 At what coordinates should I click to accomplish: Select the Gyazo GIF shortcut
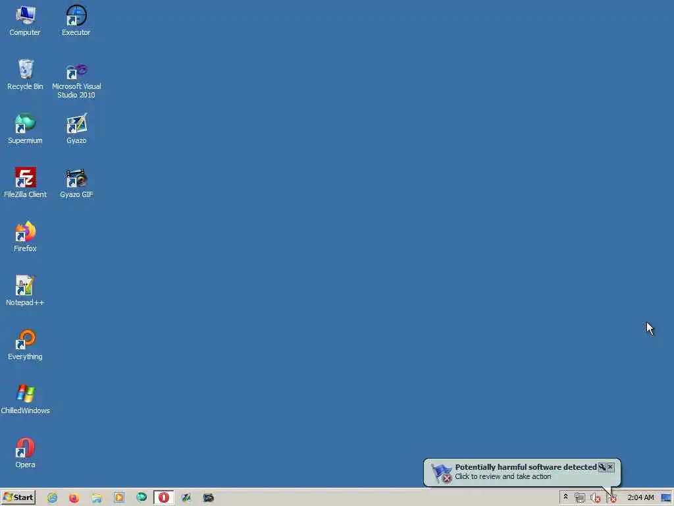coord(76,183)
